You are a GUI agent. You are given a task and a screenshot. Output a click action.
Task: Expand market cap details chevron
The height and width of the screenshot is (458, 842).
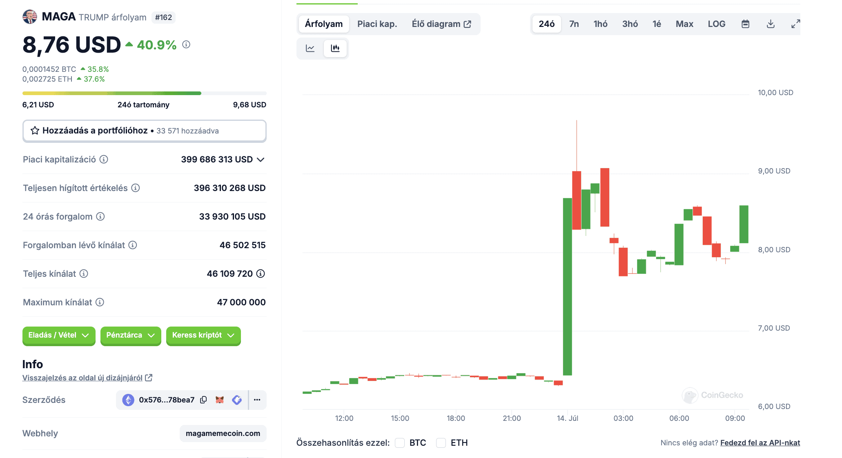261,160
